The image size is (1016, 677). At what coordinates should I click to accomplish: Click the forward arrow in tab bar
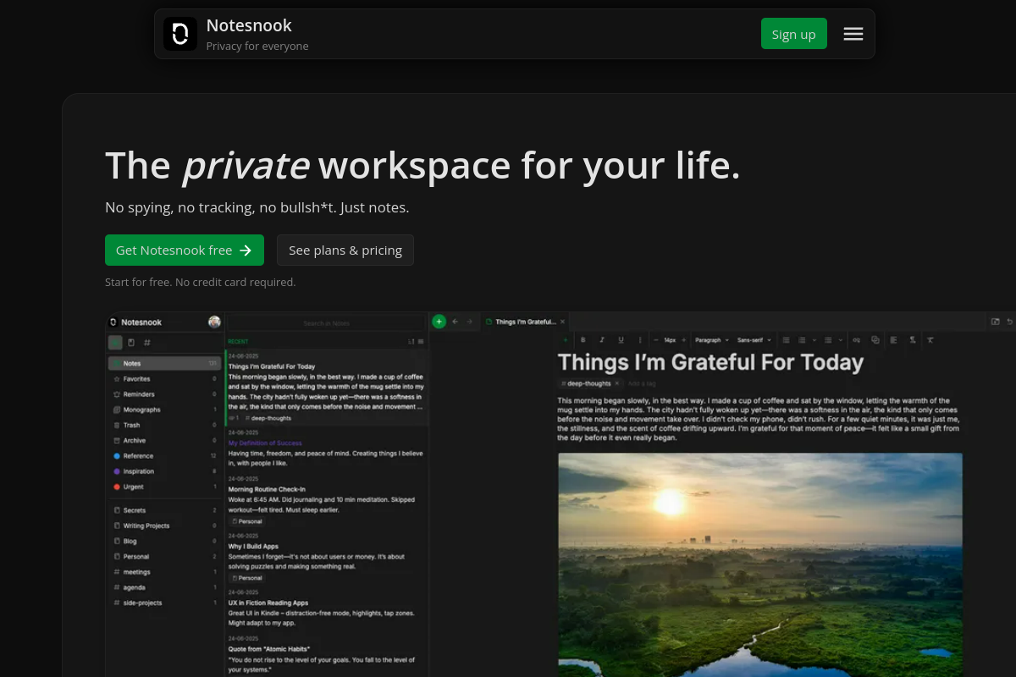pos(469,322)
